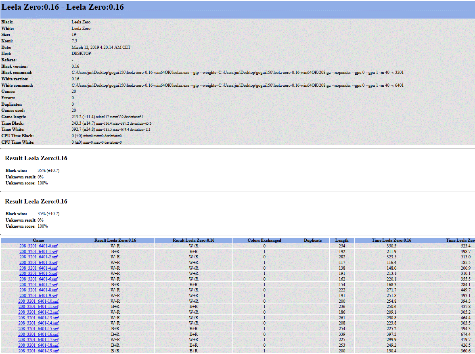
Task: Open the 208_3201_6401-0.sgf game link
Action: click(38, 246)
